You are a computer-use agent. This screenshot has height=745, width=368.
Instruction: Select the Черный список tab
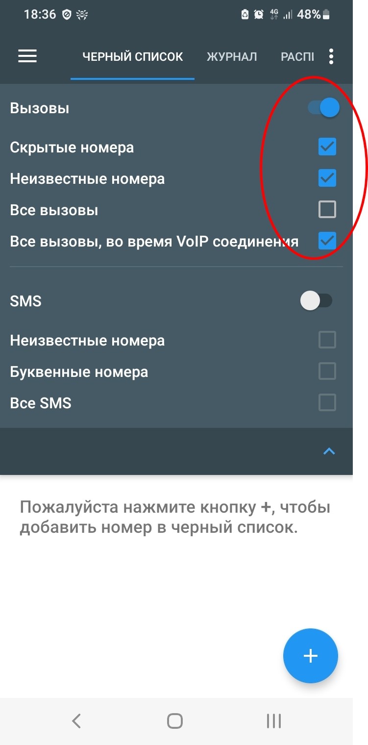[133, 57]
